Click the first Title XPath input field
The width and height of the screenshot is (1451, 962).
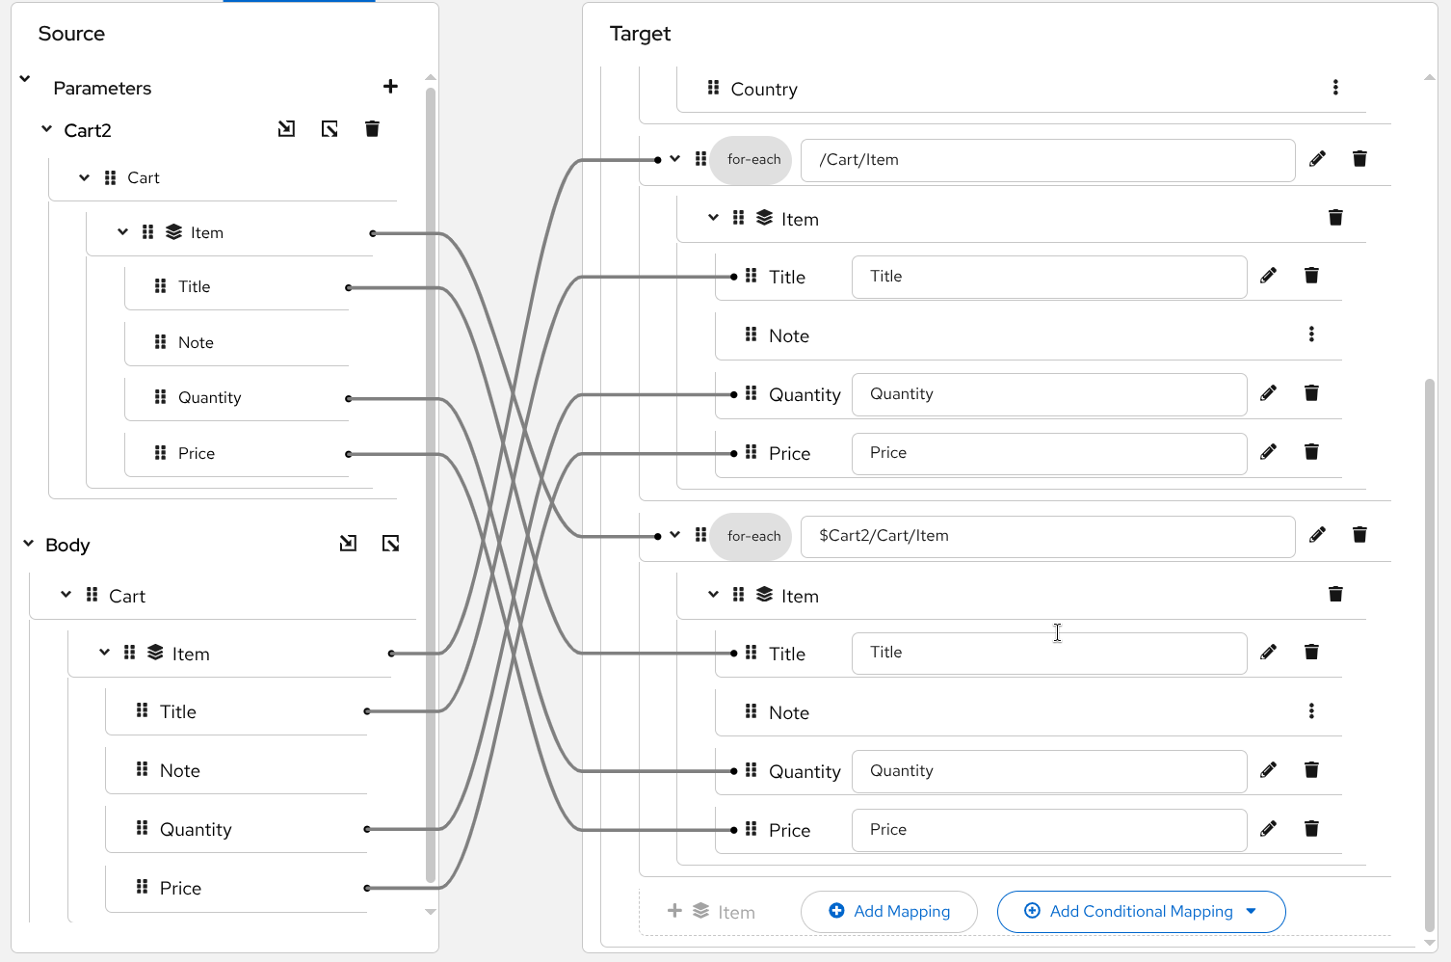click(1048, 277)
